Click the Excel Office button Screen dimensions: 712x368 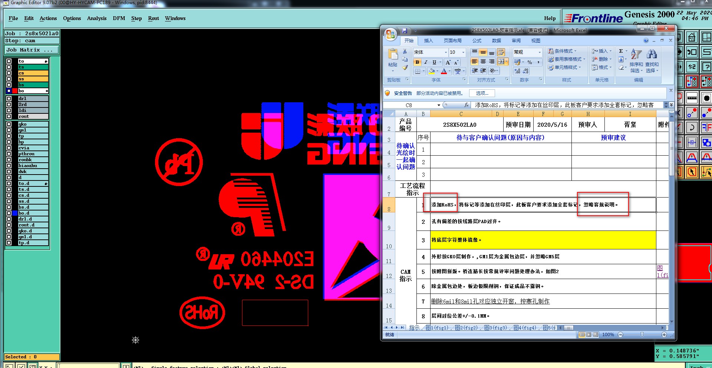point(390,34)
